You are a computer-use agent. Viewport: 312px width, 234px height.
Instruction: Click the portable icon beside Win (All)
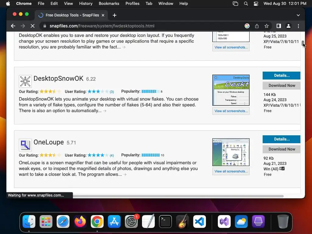(282, 169)
